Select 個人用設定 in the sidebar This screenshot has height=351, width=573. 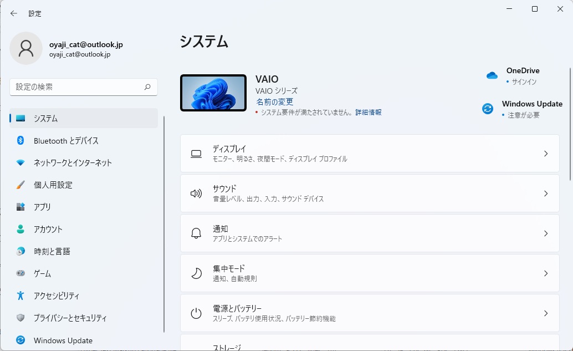[x=84, y=185]
